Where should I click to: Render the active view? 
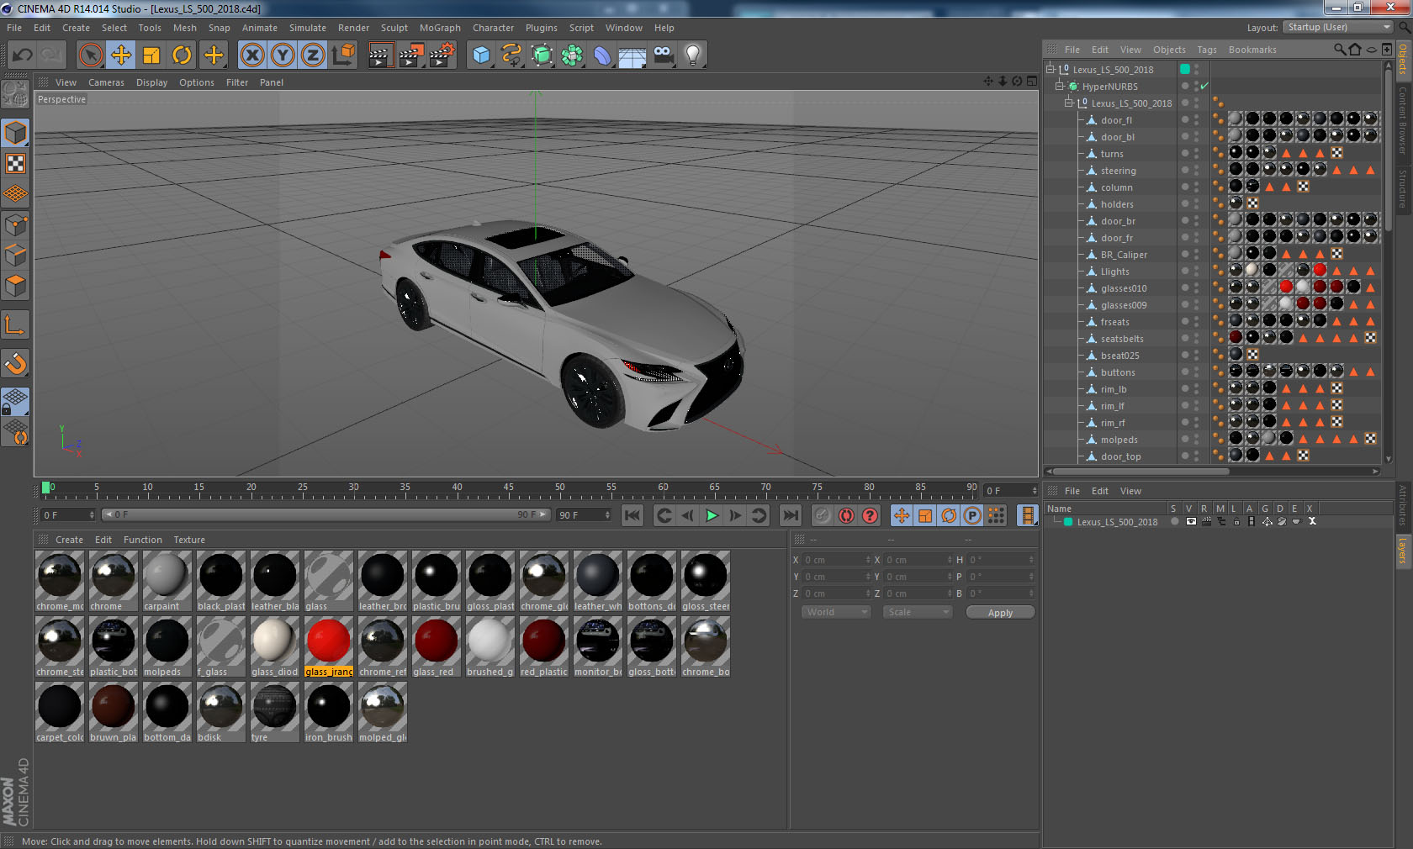(379, 55)
